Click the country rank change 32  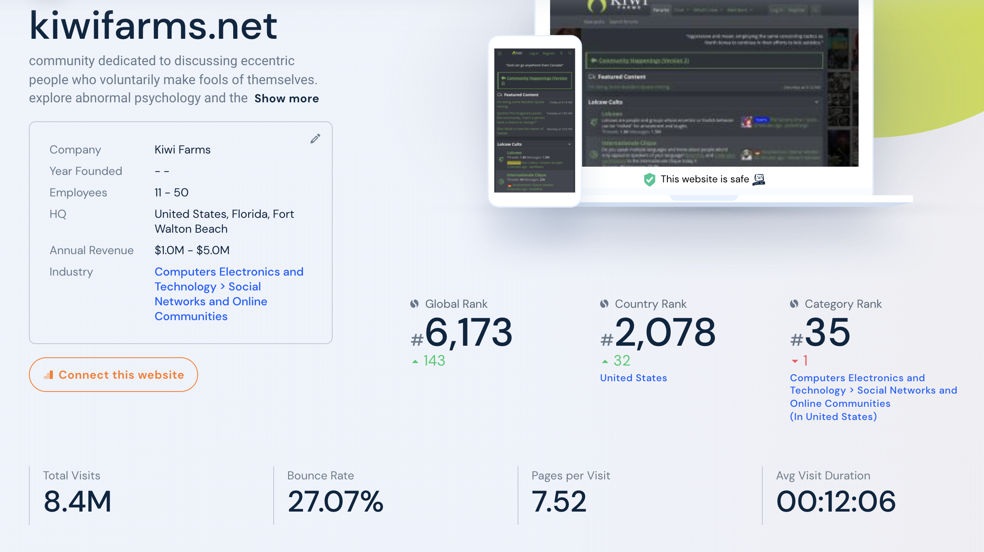(x=622, y=361)
